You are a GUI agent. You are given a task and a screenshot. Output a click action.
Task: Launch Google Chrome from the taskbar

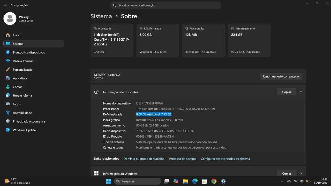[214, 181]
